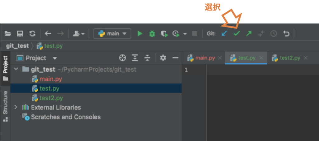Open the Project view dropdown arrow
This screenshot has height=141, width=319.
pos(55,58)
